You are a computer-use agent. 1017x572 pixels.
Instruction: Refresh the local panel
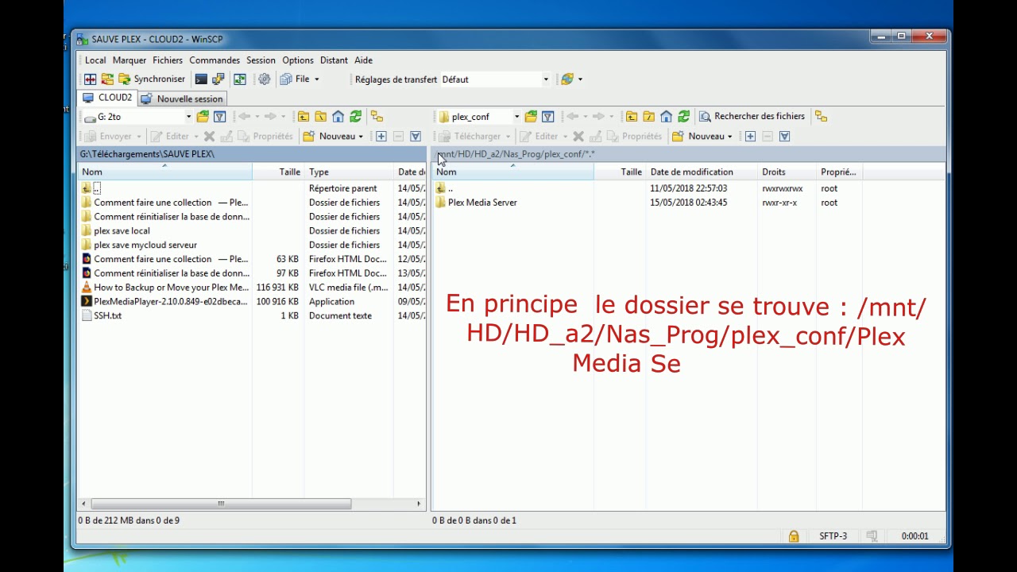(356, 117)
